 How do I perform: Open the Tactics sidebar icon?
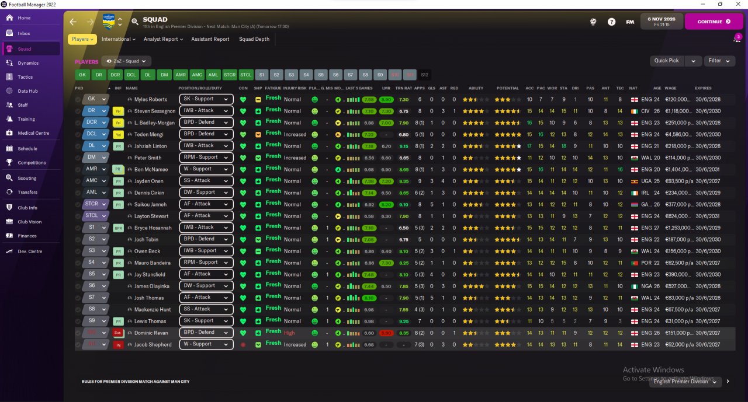tap(9, 77)
